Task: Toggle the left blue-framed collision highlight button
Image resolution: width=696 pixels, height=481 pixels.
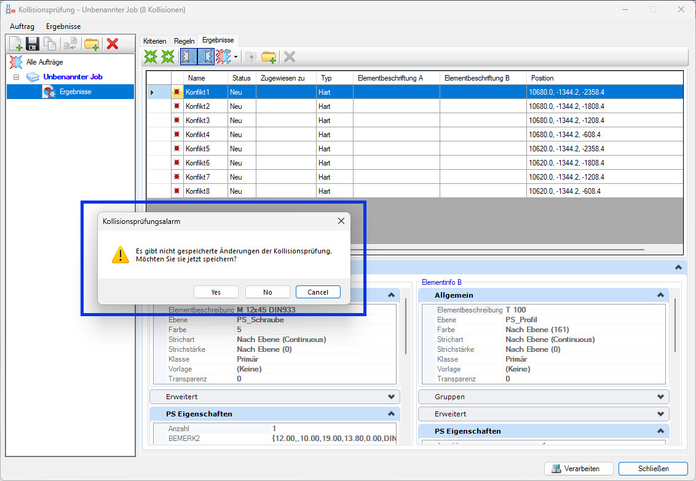Action: (189, 57)
